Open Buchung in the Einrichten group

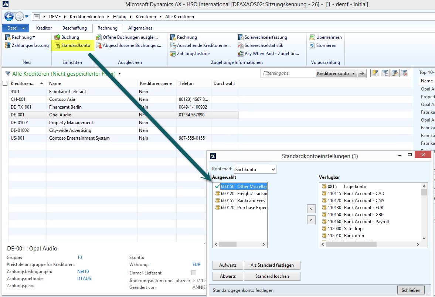click(x=57, y=37)
